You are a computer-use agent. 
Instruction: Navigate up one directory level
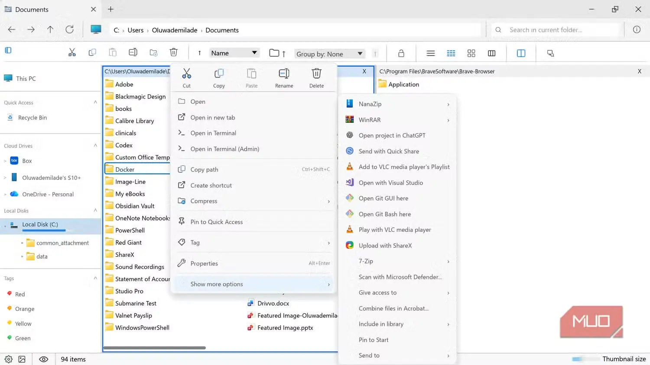click(50, 29)
